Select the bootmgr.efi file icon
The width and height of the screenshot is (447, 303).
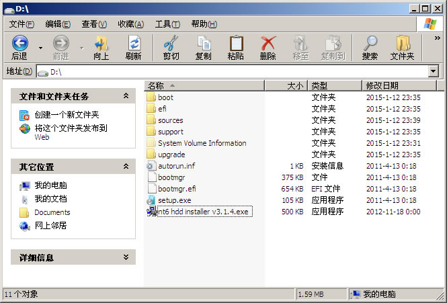(151, 188)
